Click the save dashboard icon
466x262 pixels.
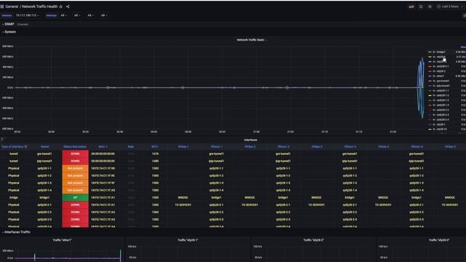tap(421, 7)
